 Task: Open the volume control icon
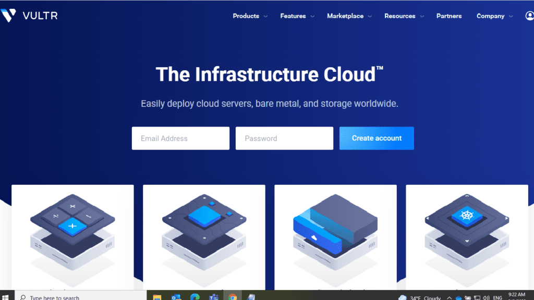click(486, 298)
